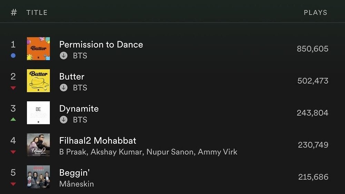Click the downloaded arrow icon under Butter
The height and width of the screenshot is (194, 345).
tap(63, 88)
